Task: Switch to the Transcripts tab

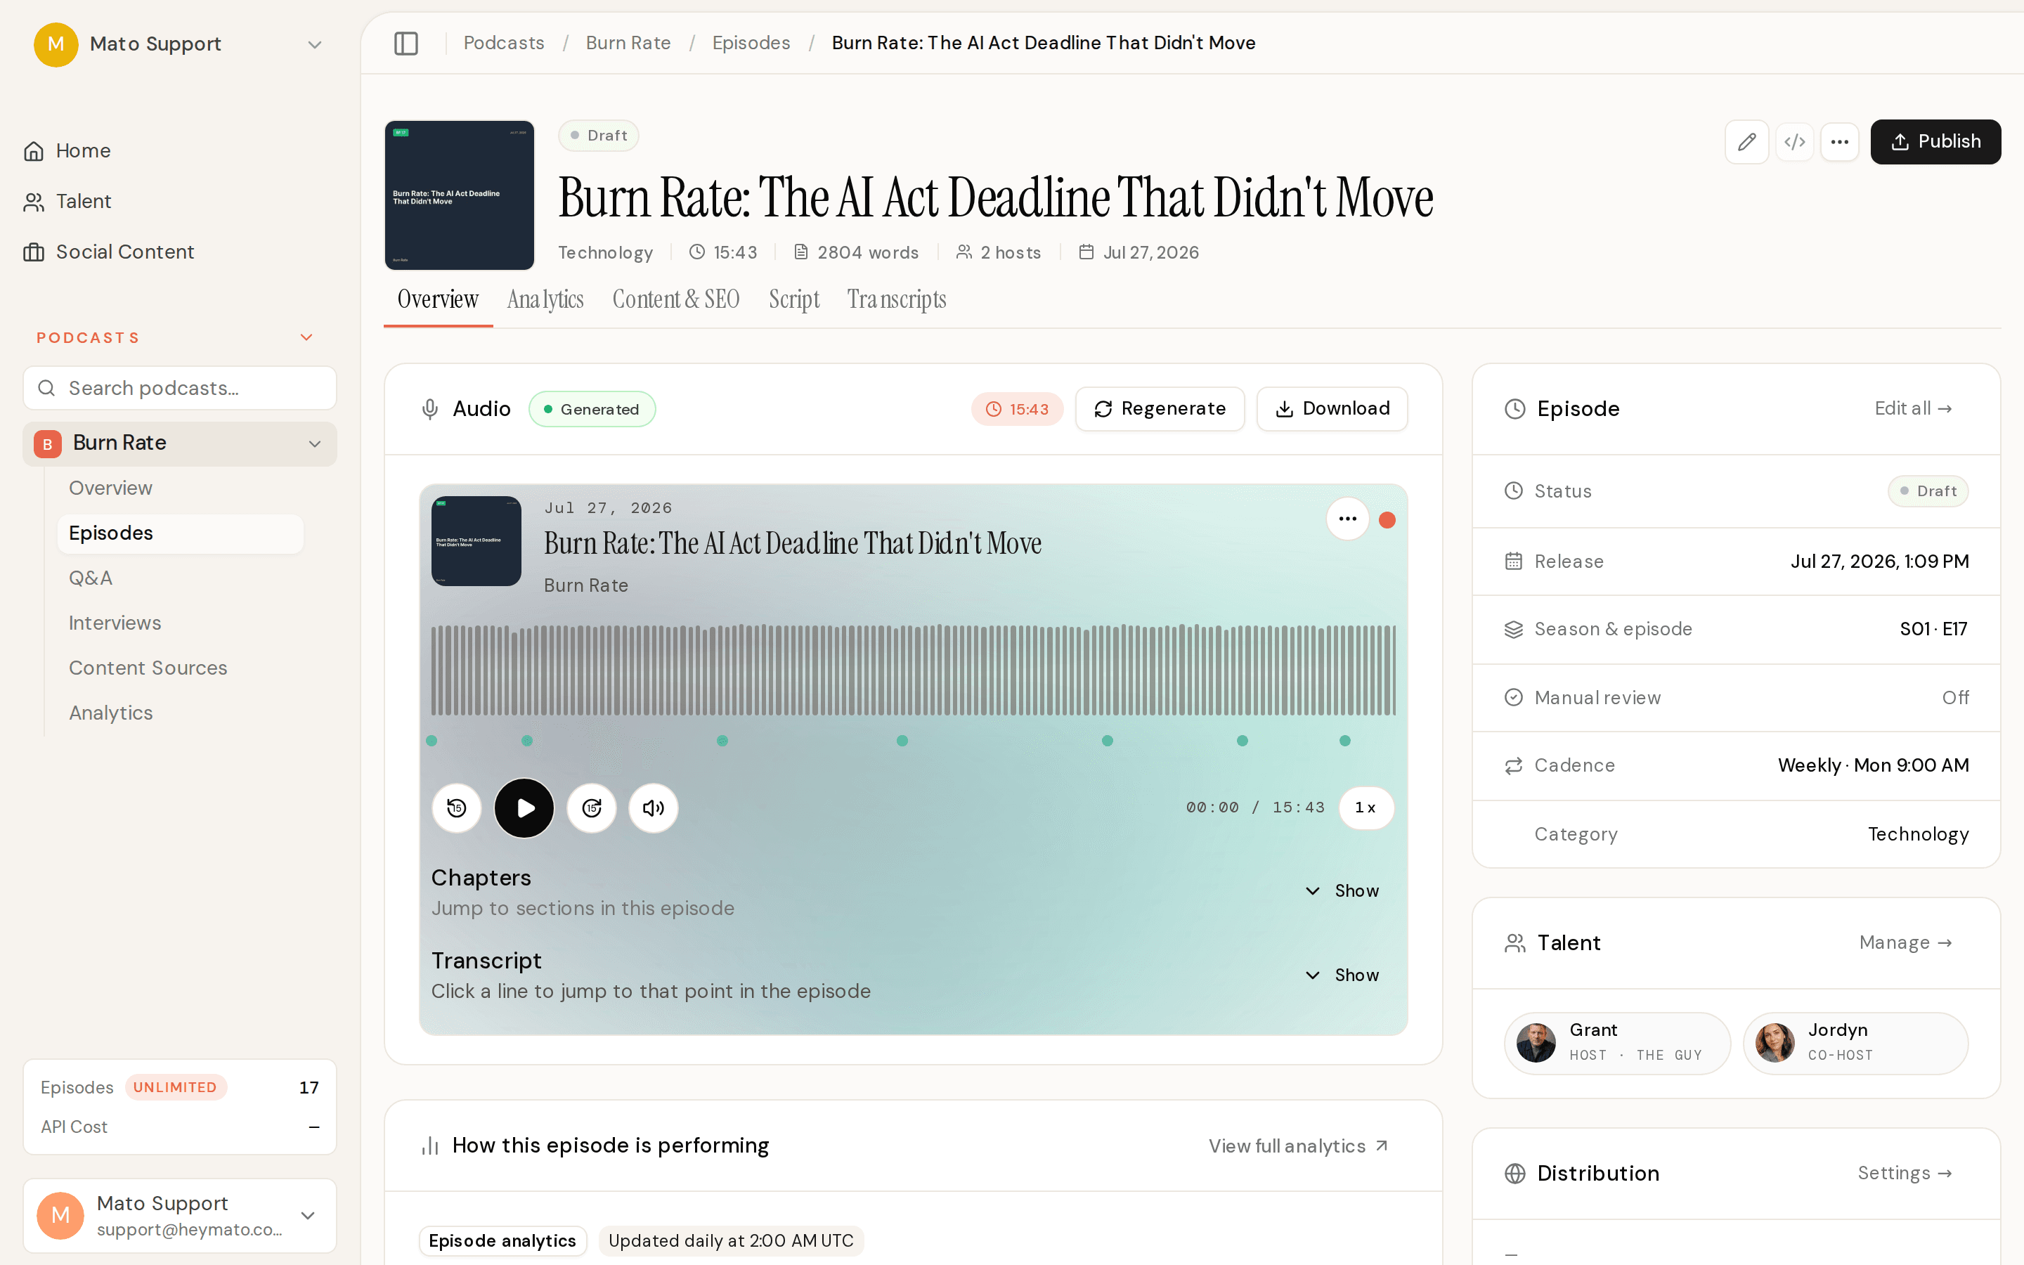Action: tap(897, 299)
